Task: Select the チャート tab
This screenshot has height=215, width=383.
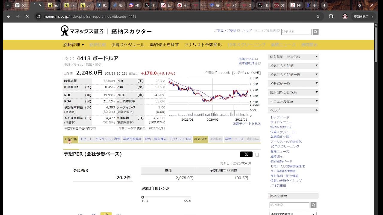Action: [86, 139]
